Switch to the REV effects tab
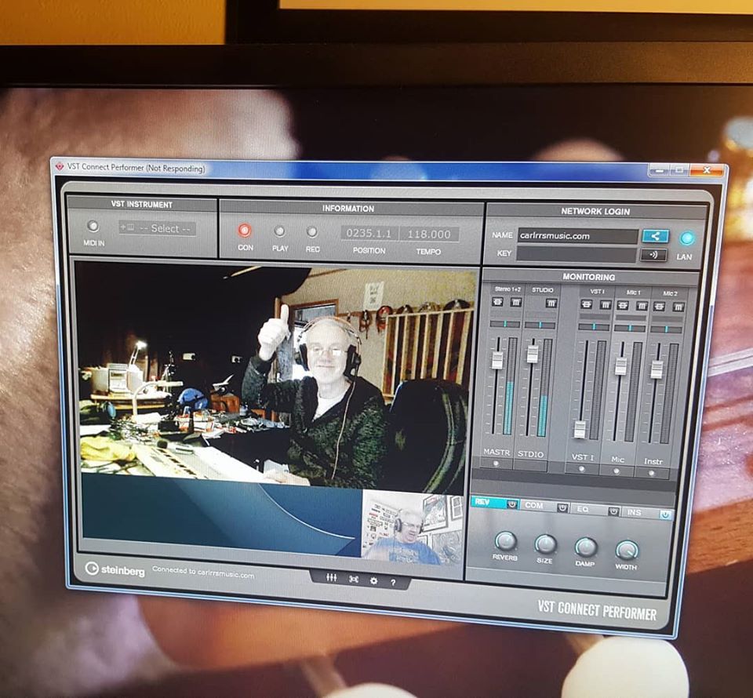This screenshot has height=698, width=753. [489, 502]
